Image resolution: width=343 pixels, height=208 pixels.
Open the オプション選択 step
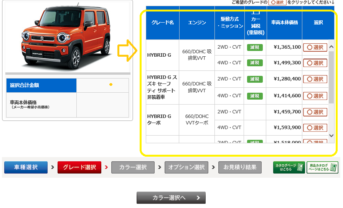click(186, 167)
